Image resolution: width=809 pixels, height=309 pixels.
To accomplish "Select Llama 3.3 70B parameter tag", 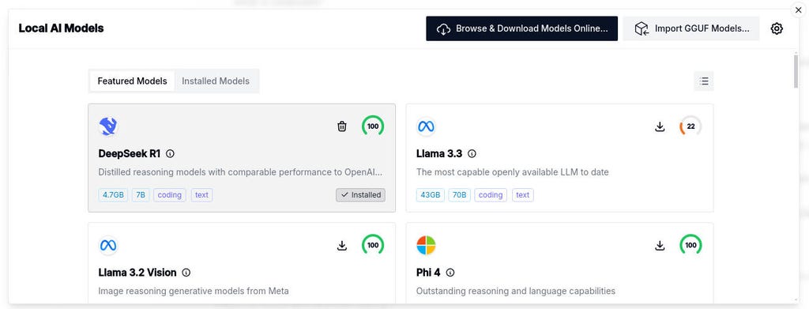I will pyautogui.click(x=459, y=195).
